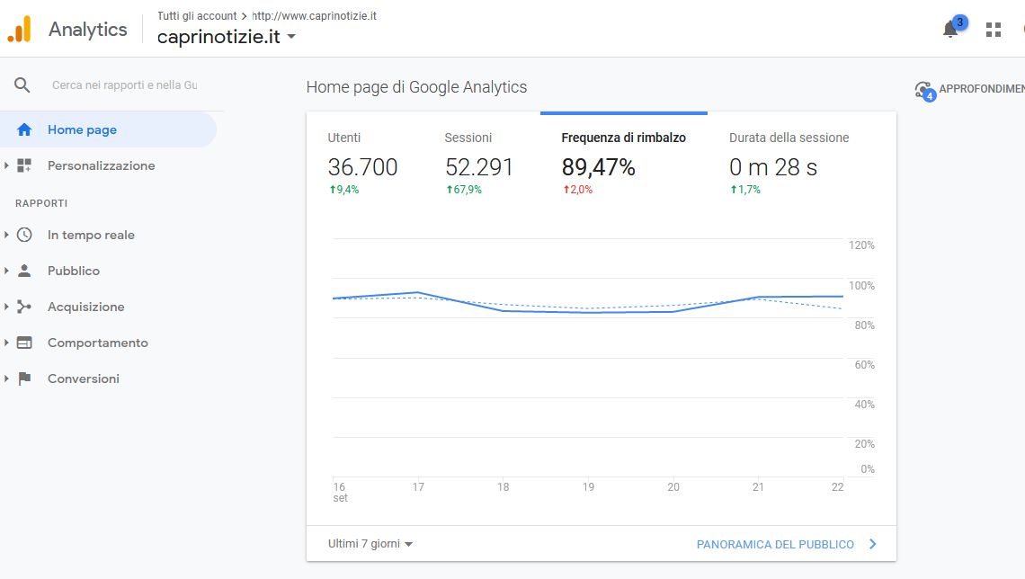Open the caprinotizie.it account dropdown
Screen dimensions: 1025x579
point(227,37)
